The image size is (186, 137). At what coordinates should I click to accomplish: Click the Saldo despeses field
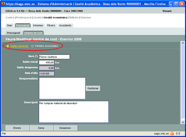pyautogui.click(x=46, y=68)
